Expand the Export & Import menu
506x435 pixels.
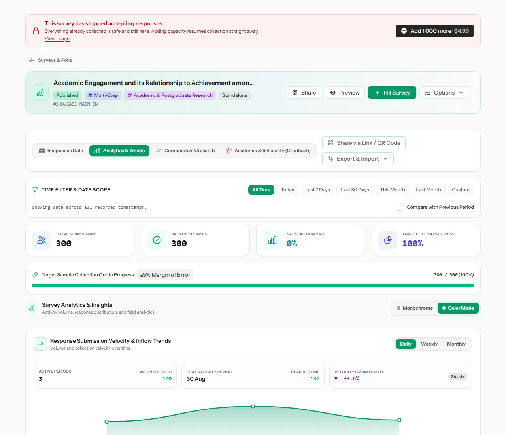[358, 159]
